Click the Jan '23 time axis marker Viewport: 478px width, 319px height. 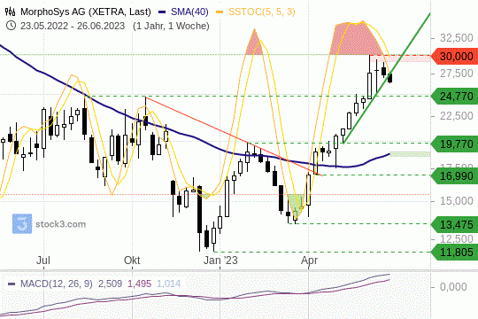click(x=220, y=261)
